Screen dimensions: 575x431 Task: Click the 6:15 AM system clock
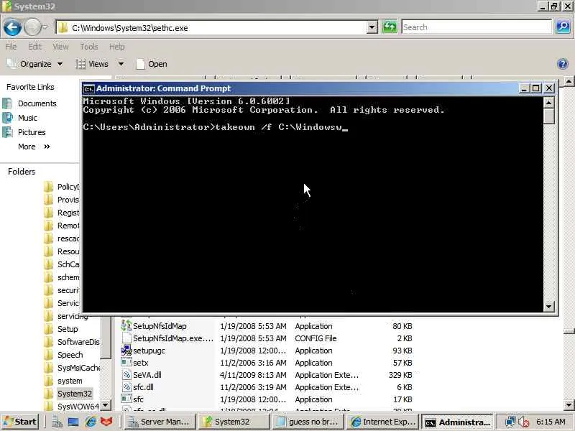tap(551, 422)
